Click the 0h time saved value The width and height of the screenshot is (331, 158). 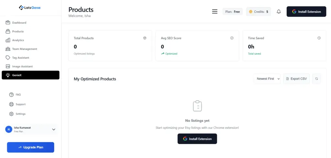(x=251, y=46)
